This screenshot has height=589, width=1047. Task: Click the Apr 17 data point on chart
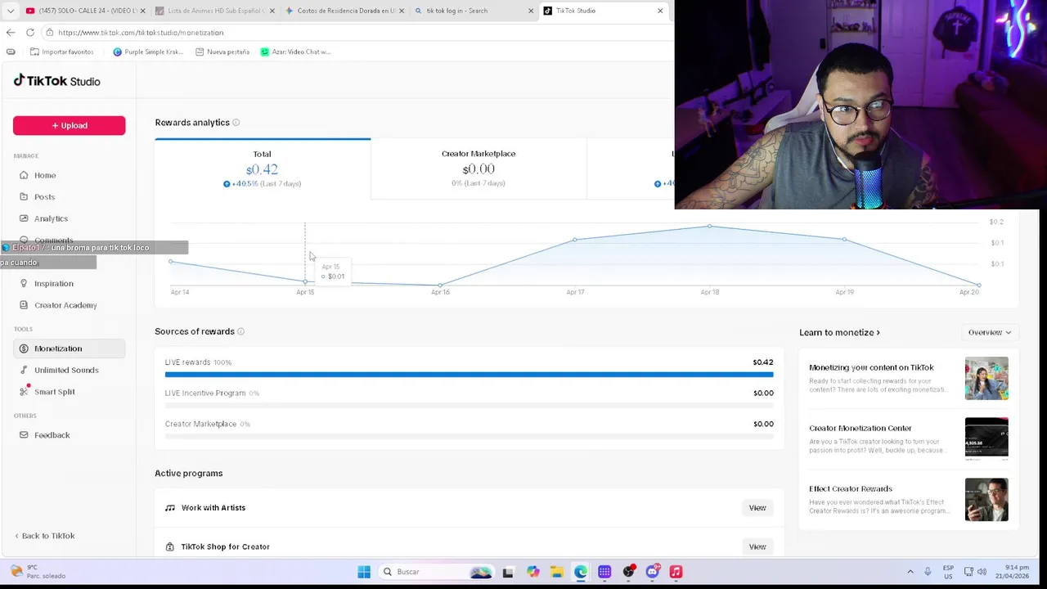point(575,240)
